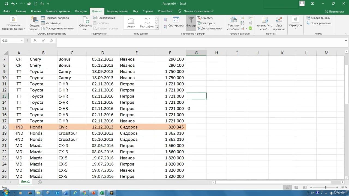Click Анализ данных

click(318, 18)
